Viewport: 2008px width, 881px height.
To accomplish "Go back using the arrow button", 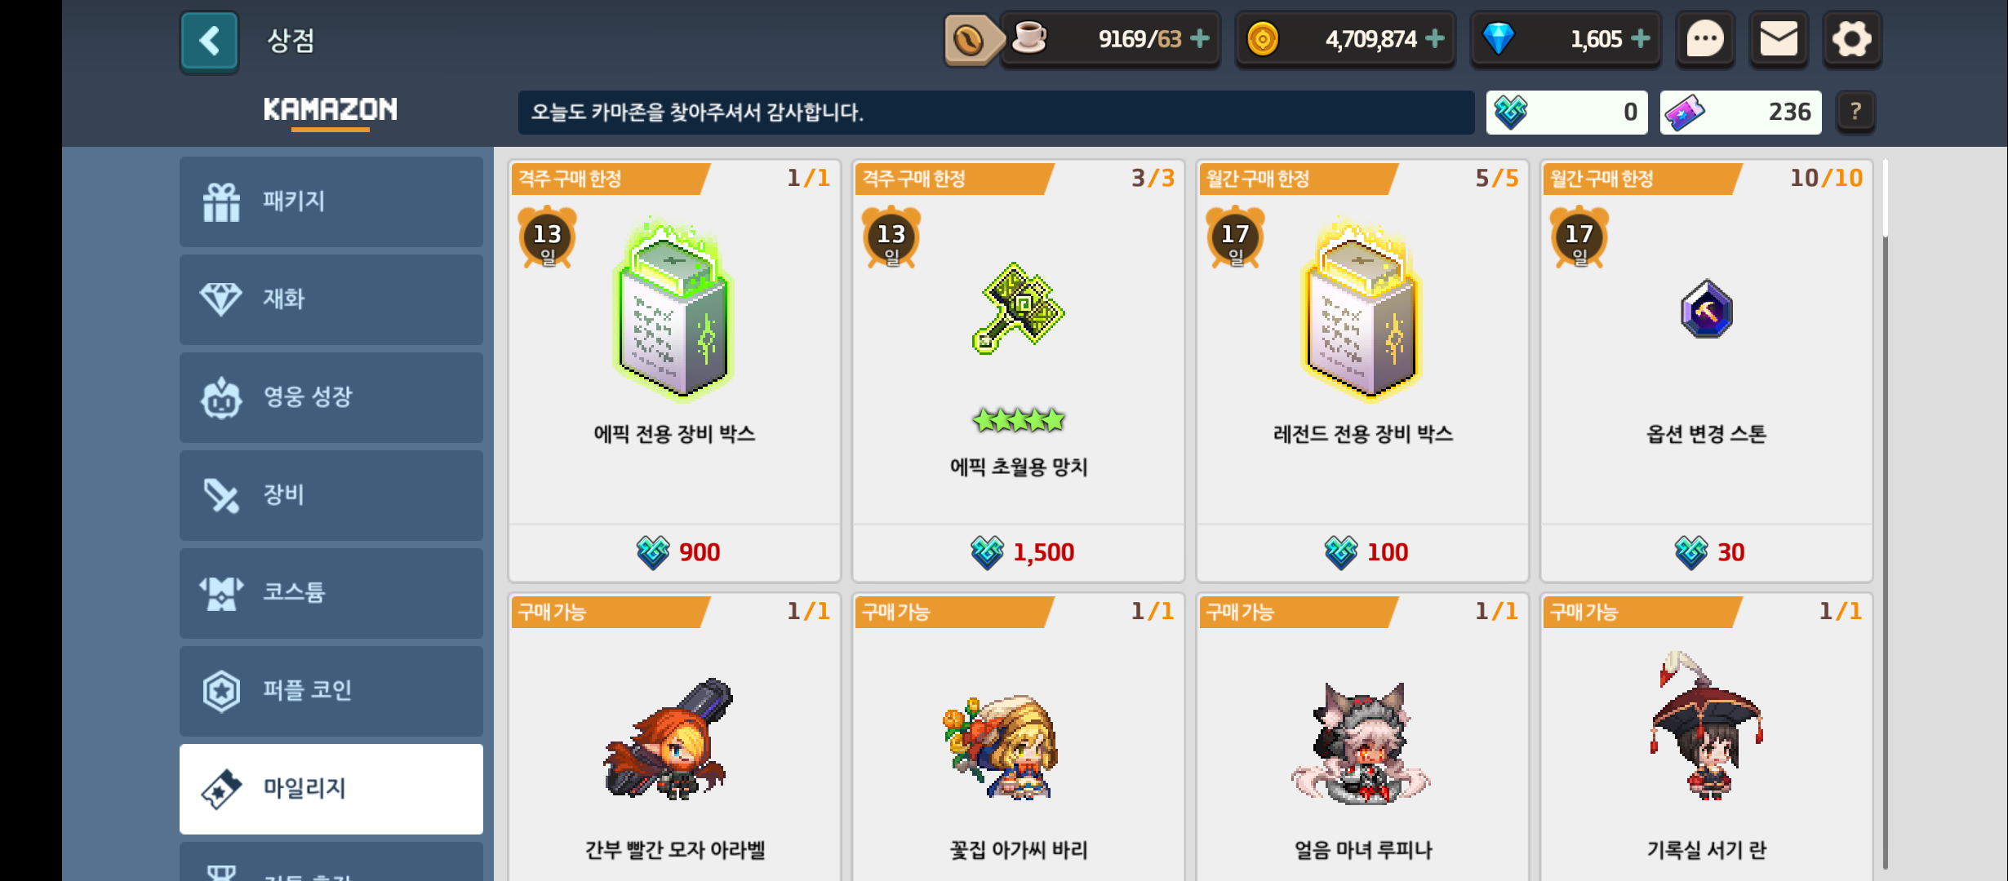I will pyautogui.click(x=209, y=41).
